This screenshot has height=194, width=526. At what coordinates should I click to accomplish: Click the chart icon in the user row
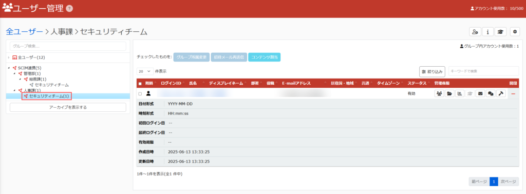click(x=460, y=94)
